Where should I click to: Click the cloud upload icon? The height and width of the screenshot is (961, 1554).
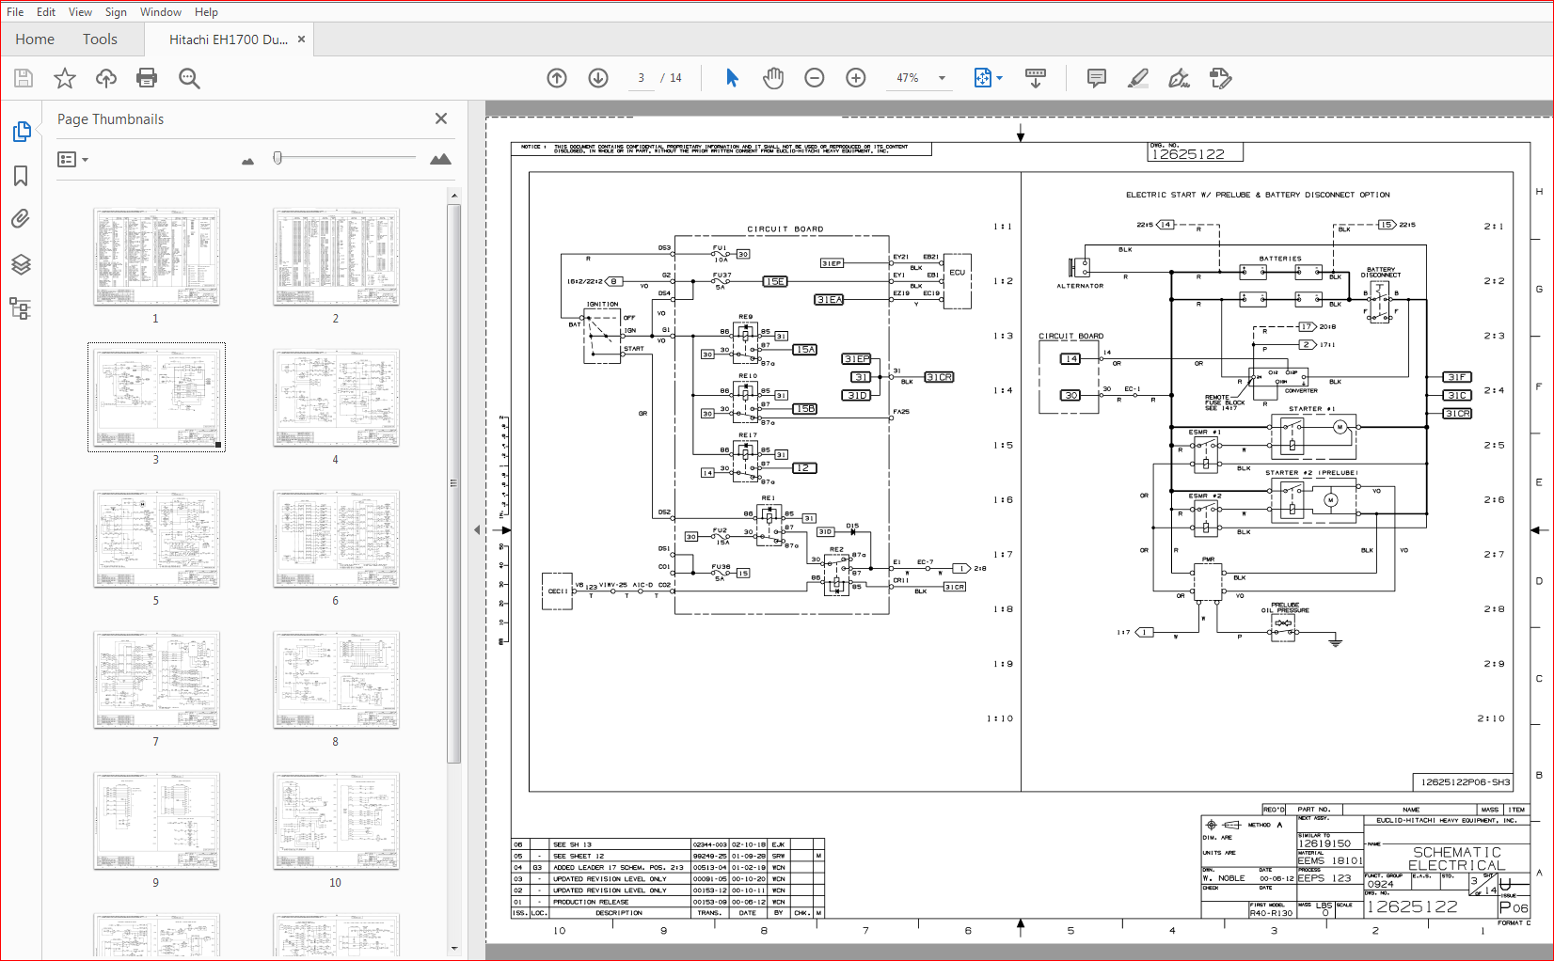coord(105,78)
